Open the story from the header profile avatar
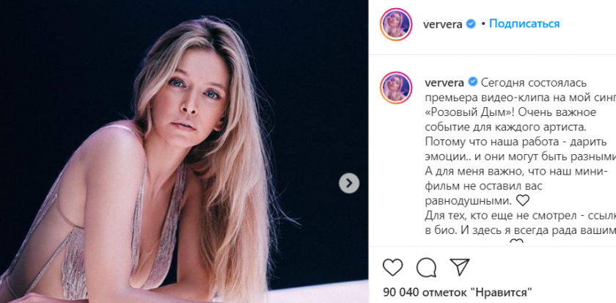The width and height of the screenshot is (616, 303). pyautogui.click(x=396, y=24)
